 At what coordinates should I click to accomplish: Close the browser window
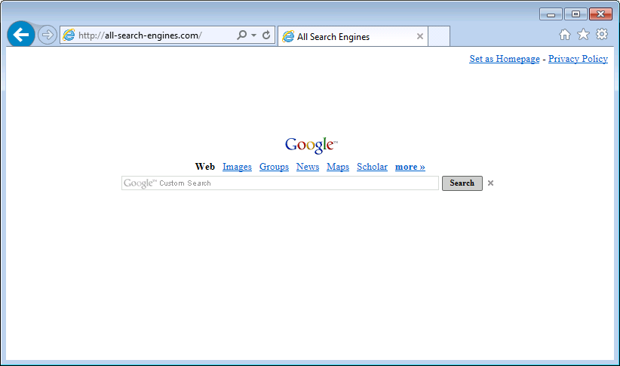[x=600, y=14]
